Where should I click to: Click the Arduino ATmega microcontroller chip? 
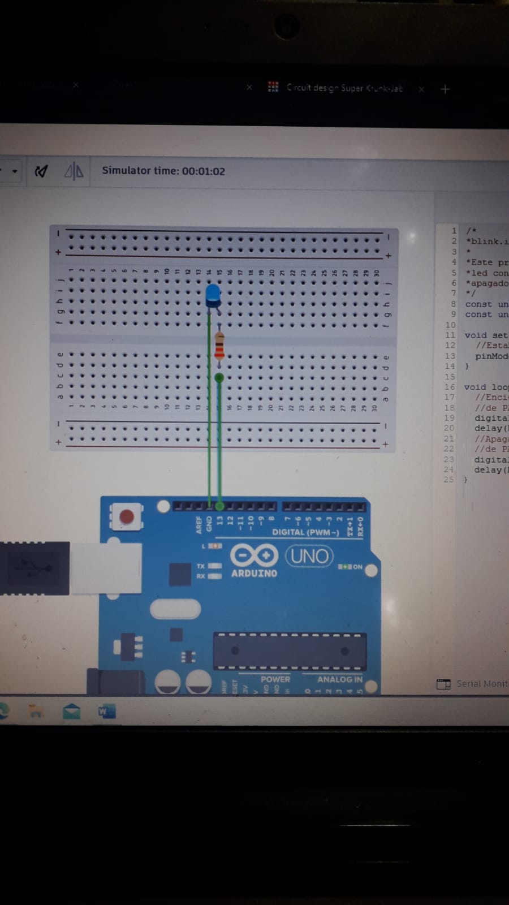click(x=289, y=651)
